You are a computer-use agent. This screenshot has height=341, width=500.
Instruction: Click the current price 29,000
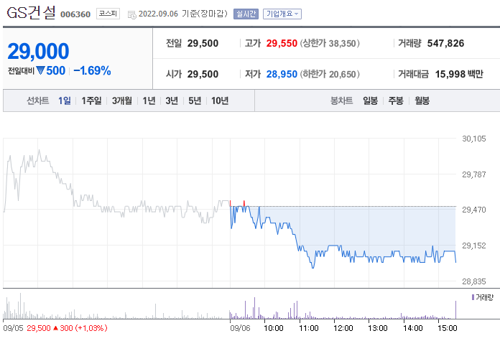tap(38, 51)
